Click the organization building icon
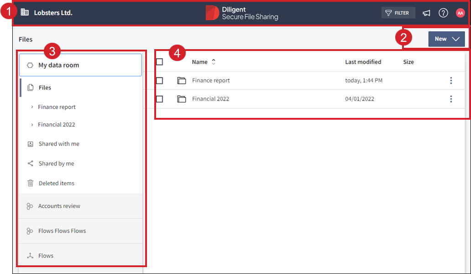The height and width of the screenshot is (274, 471). click(x=25, y=13)
